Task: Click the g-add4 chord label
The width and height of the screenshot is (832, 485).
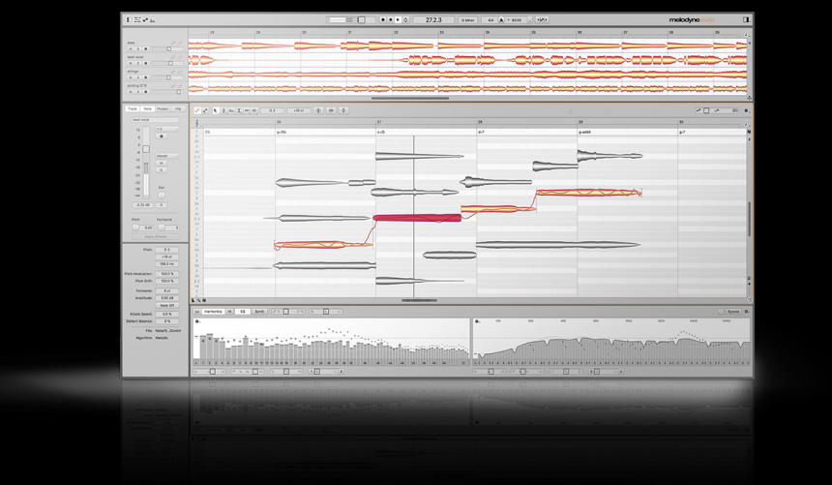Action: coord(584,132)
